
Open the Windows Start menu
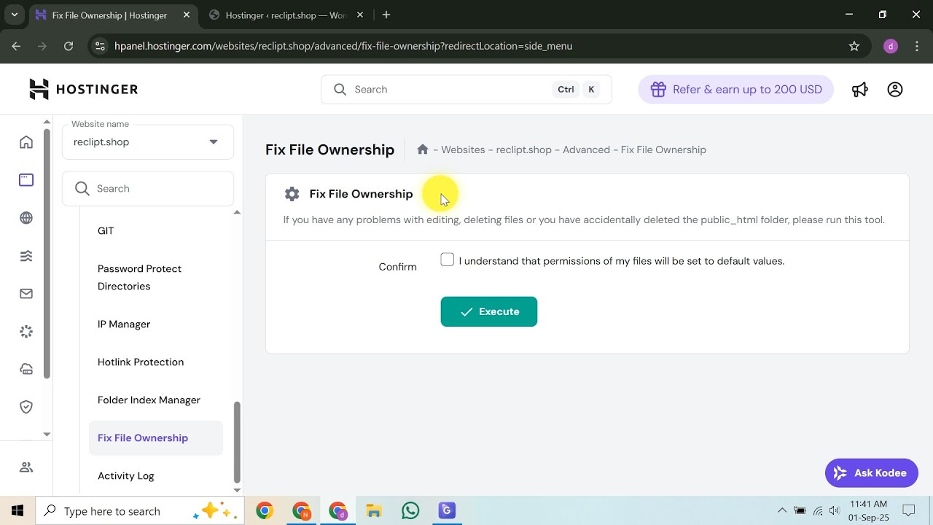[x=17, y=511]
